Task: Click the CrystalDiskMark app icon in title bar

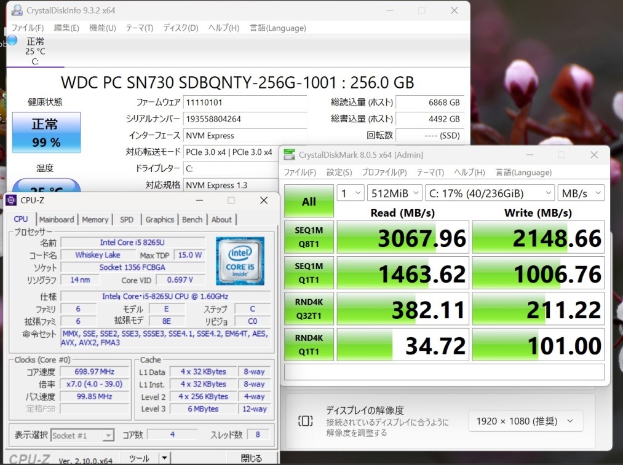Action: (289, 155)
